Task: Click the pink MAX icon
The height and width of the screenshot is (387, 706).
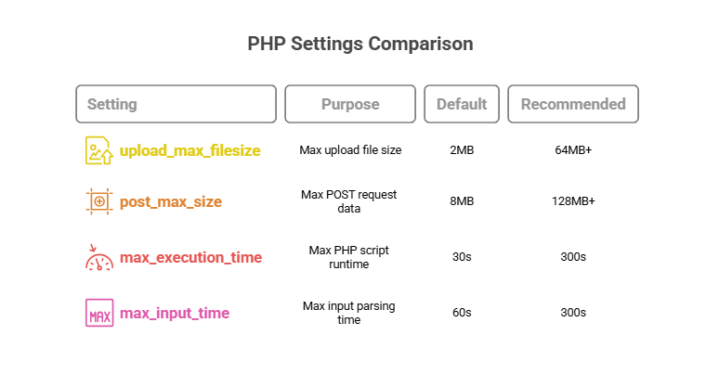Action: (x=99, y=313)
